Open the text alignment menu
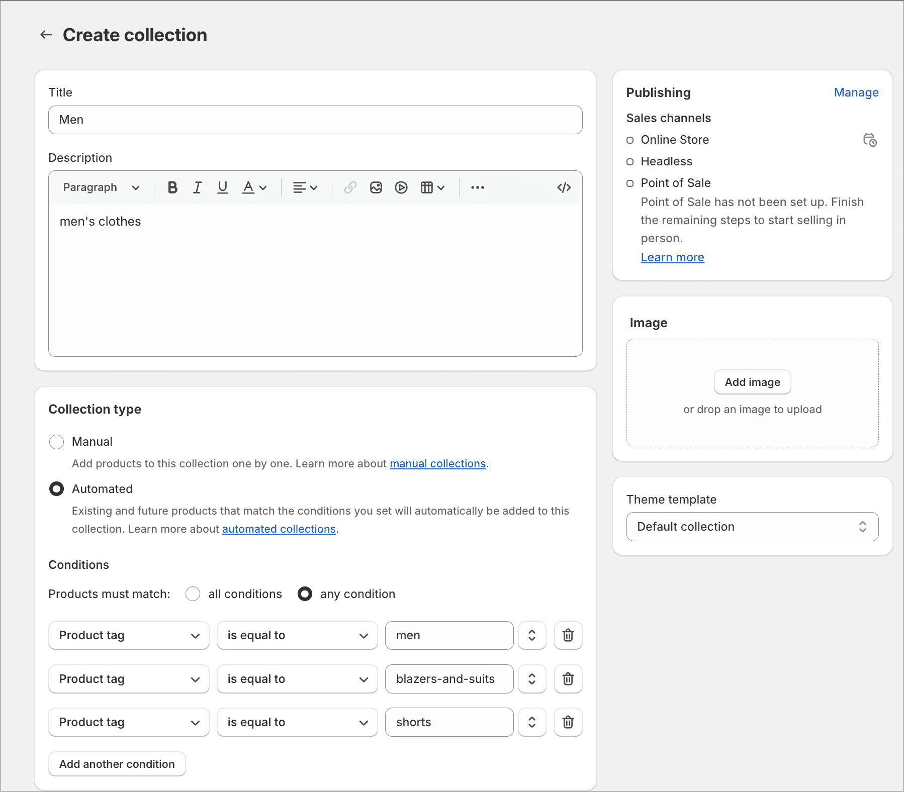The width and height of the screenshot is (904, 792). tap(305, 187)
